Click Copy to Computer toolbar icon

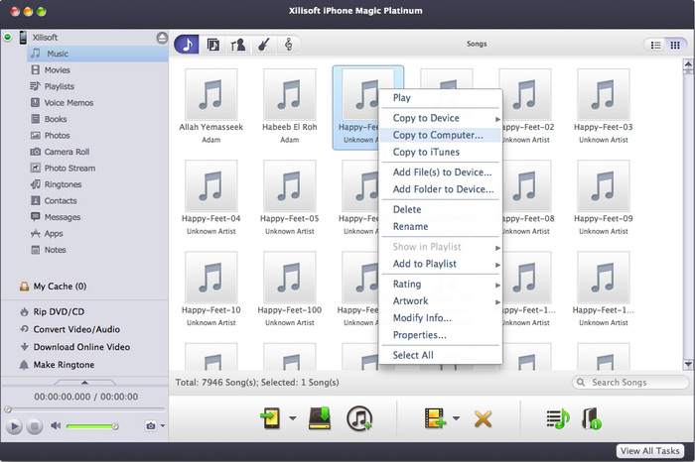320,418
